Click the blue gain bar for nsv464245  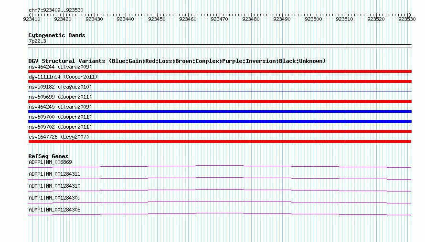coord(220,111)
